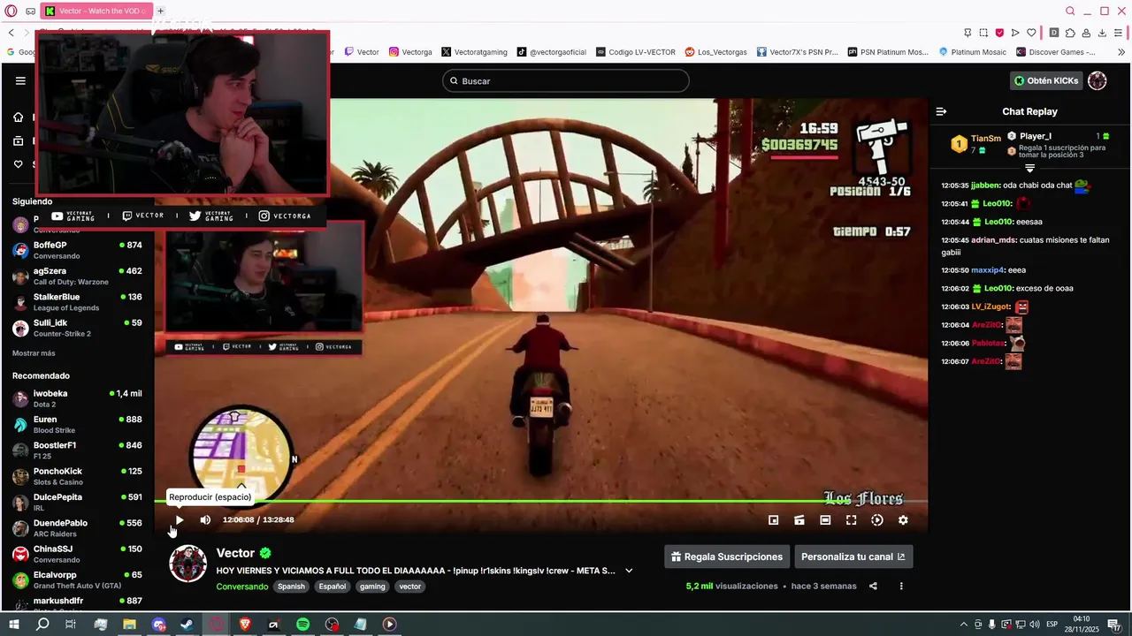Viewport: 1132px width, 636px height.
Task: Click Personaliza tu canal button
Action: coord(853,556)
